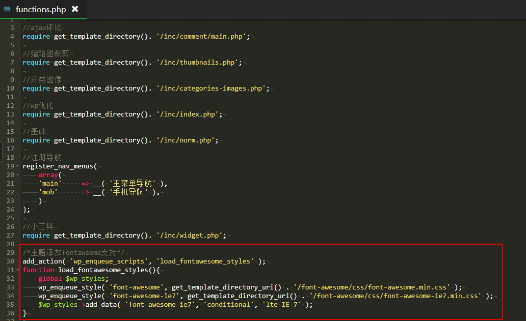Click '$wp_styles;' variable on line 32
This screenshot has height=321, width=526.
click(x=87, y=278)
